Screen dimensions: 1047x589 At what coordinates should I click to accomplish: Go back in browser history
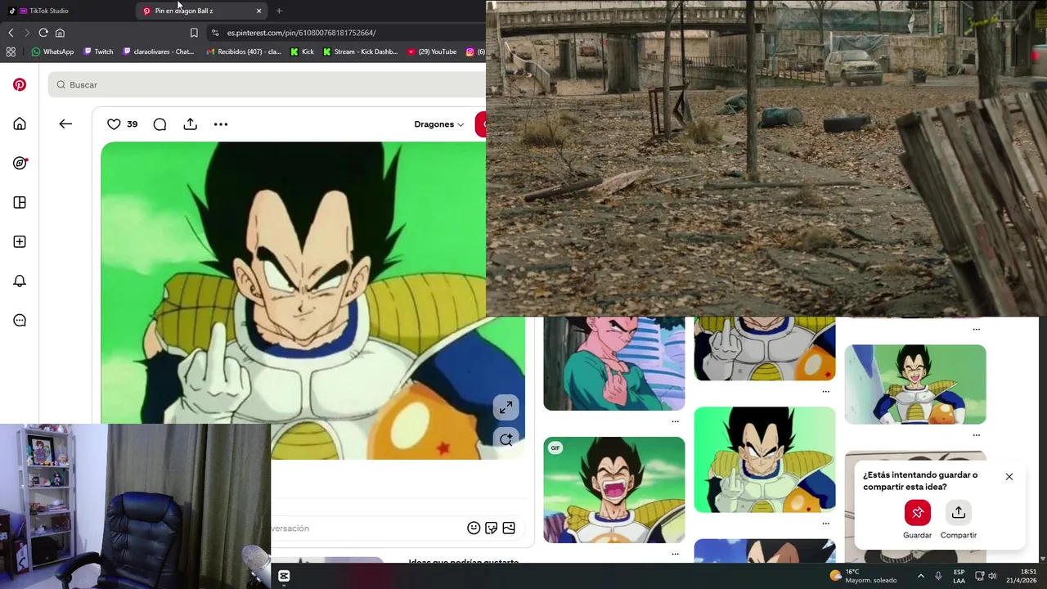(11, 33)
